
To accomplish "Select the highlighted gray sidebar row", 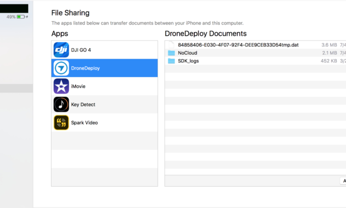I will point(16,88).
